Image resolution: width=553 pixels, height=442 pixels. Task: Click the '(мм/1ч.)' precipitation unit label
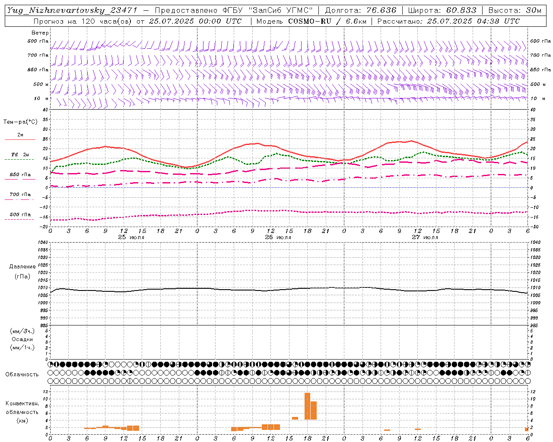click(22, 347)
